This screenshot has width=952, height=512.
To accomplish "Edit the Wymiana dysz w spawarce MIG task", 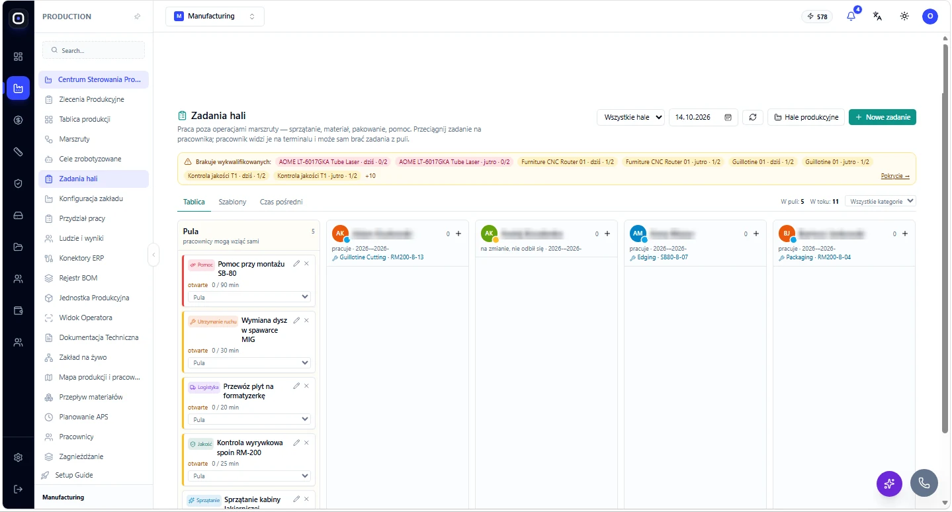I will click(296, 320).
